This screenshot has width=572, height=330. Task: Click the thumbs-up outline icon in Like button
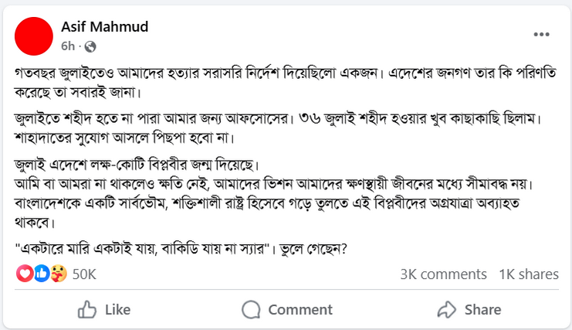click(86, 310)
